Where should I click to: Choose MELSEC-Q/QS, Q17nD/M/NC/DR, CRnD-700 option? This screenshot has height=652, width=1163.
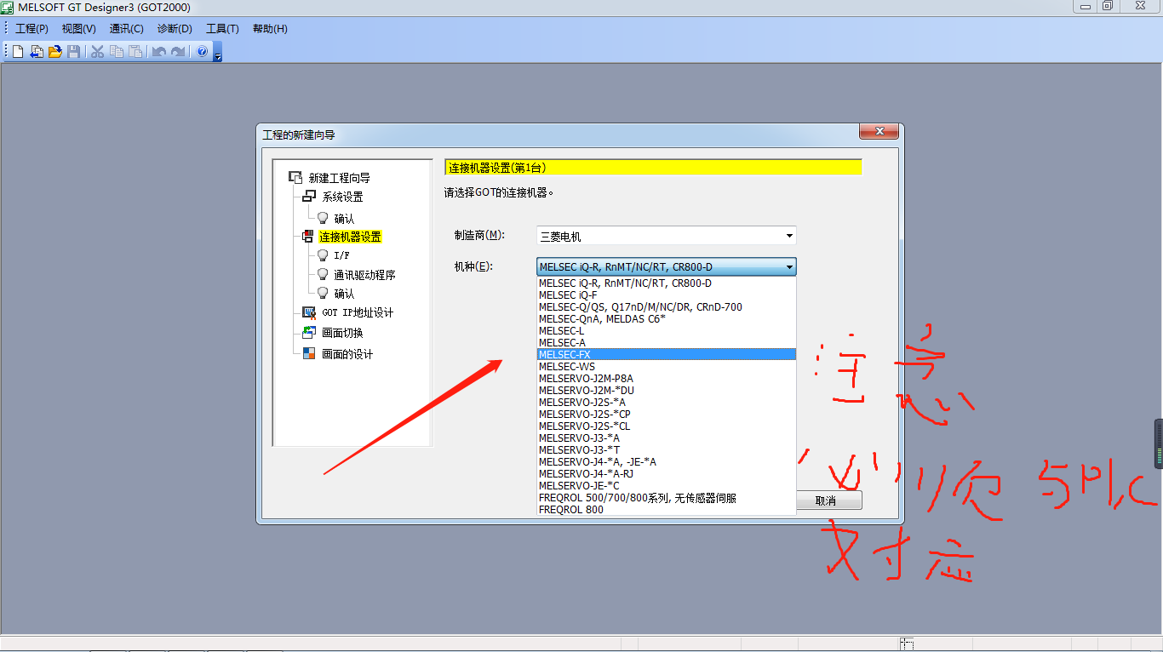[x=667, y=307]
